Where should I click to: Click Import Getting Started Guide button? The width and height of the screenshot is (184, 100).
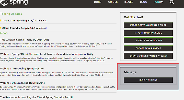148,25
